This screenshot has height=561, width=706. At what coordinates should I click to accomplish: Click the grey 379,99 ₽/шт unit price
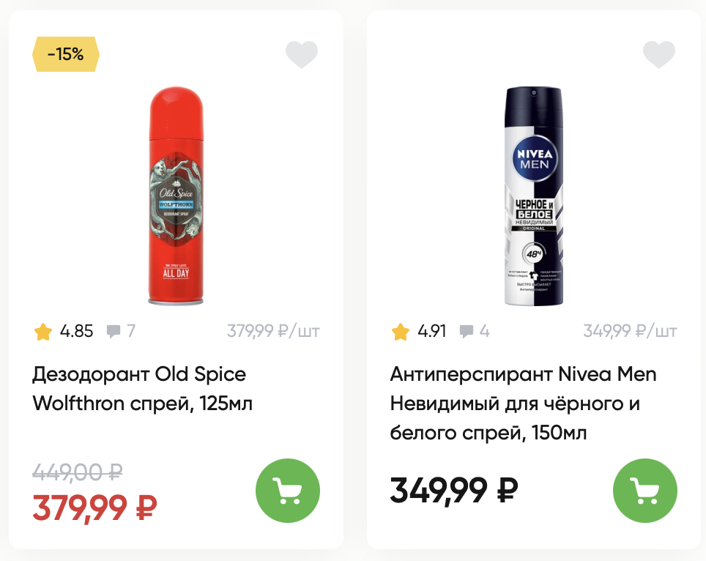point(273,332)
